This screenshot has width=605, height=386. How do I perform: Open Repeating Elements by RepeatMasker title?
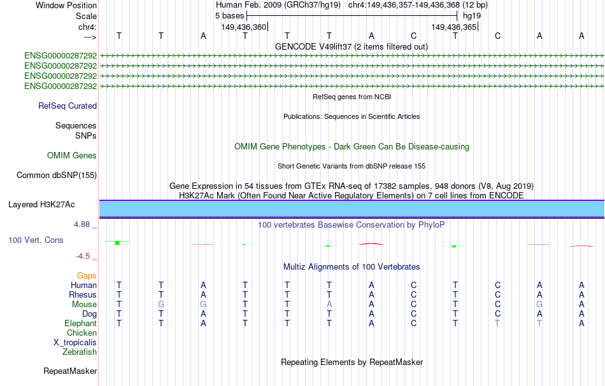(352, 362)
